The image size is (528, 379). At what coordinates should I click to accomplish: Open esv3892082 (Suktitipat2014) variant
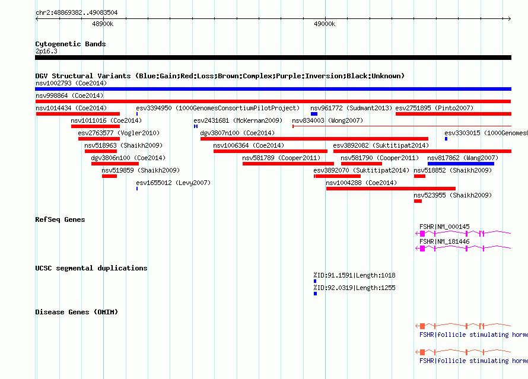pyautogui.click(x=381, y=145)
